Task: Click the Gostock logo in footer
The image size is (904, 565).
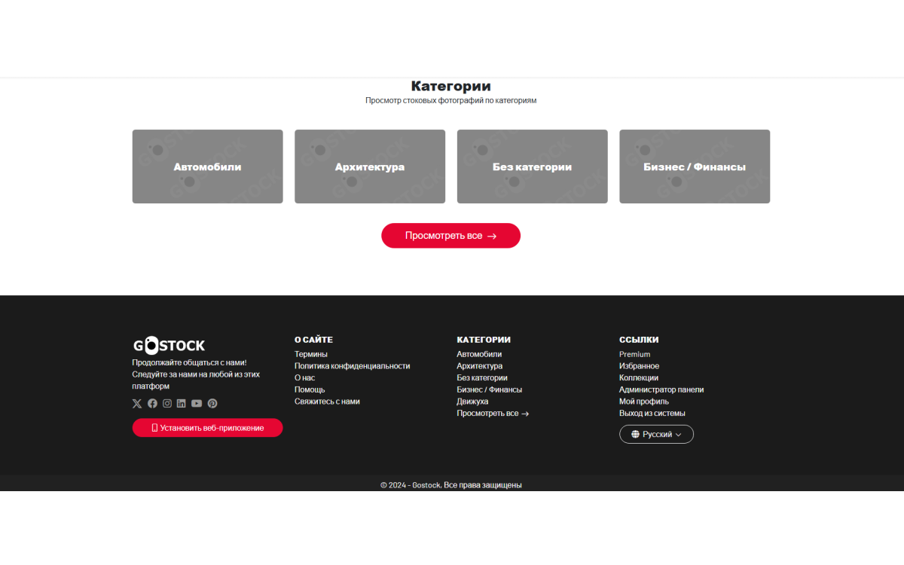Action: (x=169, y=346)
